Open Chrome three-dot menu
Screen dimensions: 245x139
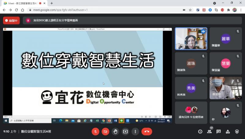pyautogui.click(x=241, y=10)
